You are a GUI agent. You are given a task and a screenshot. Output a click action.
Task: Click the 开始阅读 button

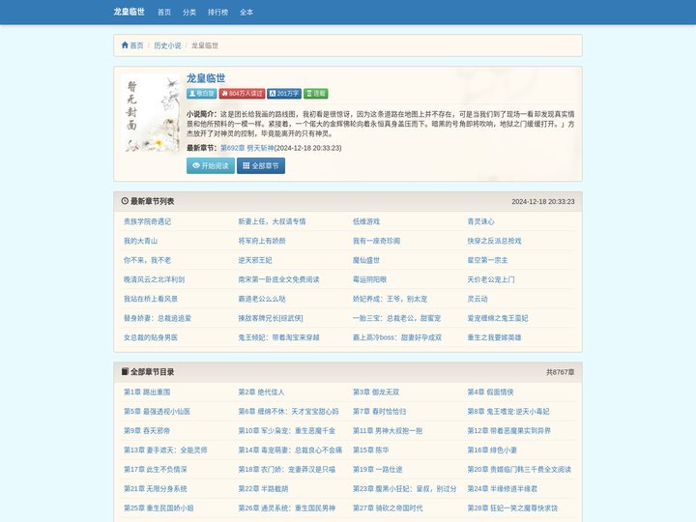211,165
